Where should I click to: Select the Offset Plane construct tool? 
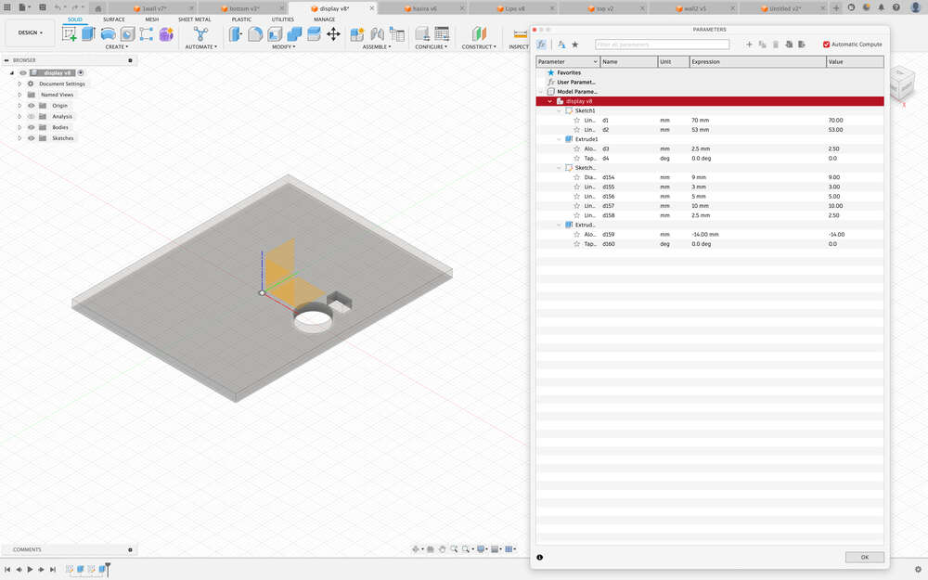pyautogui.click(x=479, y=33)
